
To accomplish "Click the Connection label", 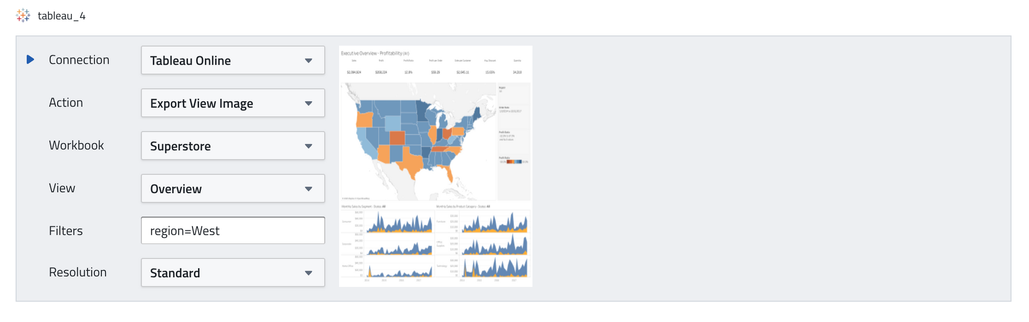I will coord(79,60).
